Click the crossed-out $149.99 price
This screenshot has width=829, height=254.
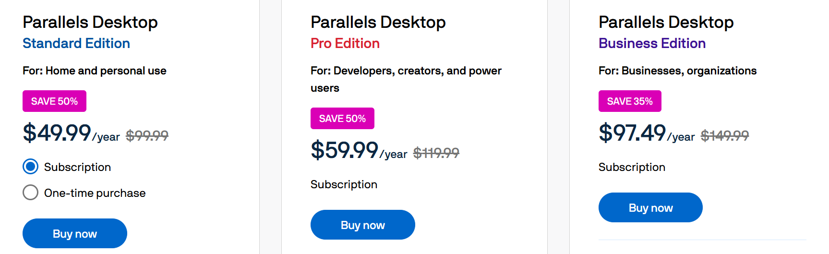point(724,136)
